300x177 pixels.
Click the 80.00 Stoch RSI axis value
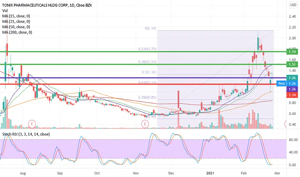point(293,140)
